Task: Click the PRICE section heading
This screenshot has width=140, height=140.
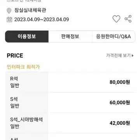Action: pos(15,56)
